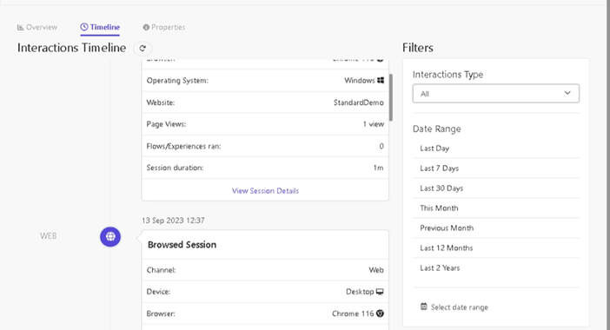Click the Operating System row label
The image size is (610, 330).
[x=177, y=81]
